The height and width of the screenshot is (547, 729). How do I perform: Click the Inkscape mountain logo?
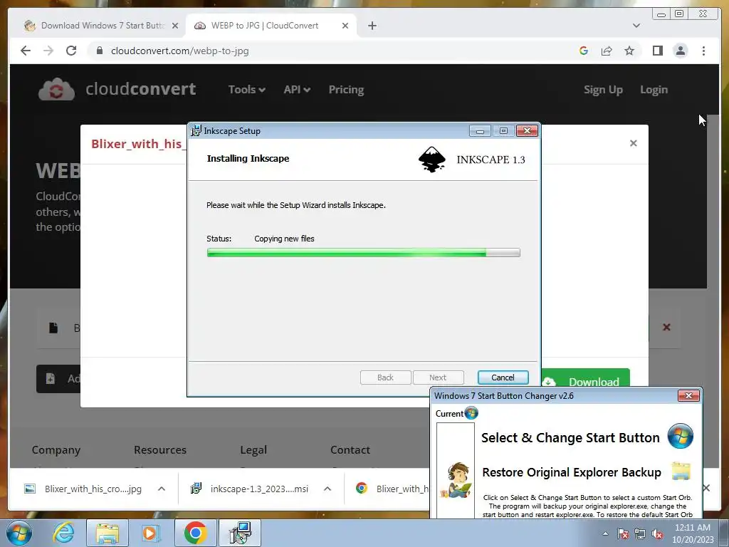432,160
